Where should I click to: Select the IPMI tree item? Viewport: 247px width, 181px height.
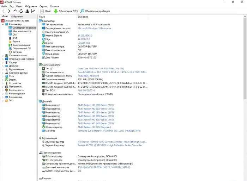15,38
